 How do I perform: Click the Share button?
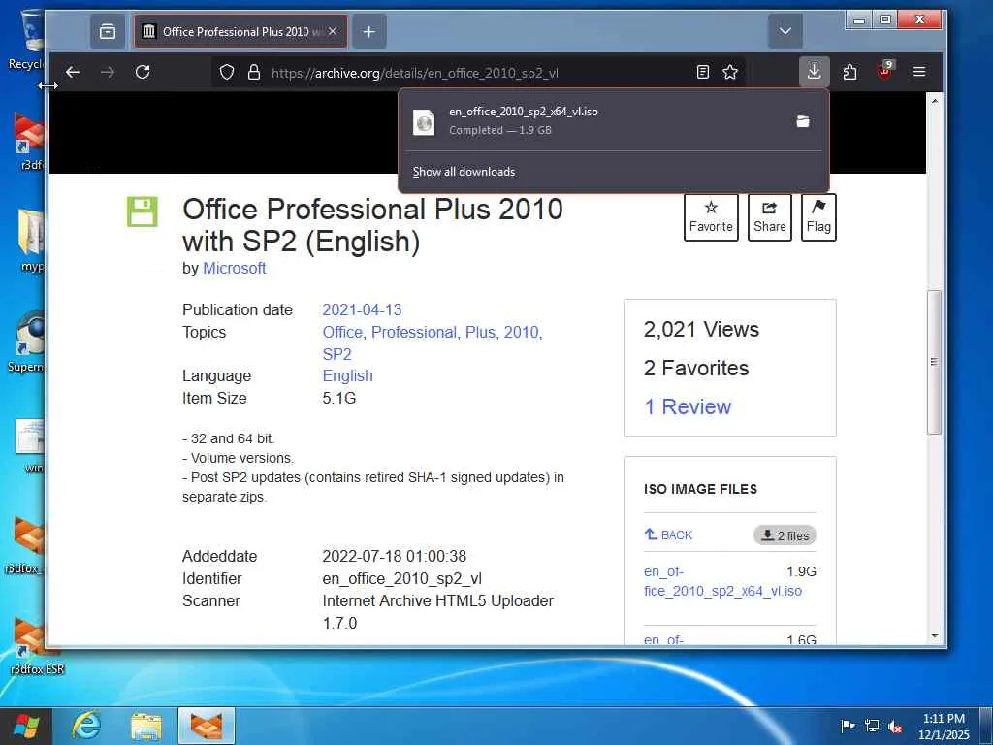769,217
